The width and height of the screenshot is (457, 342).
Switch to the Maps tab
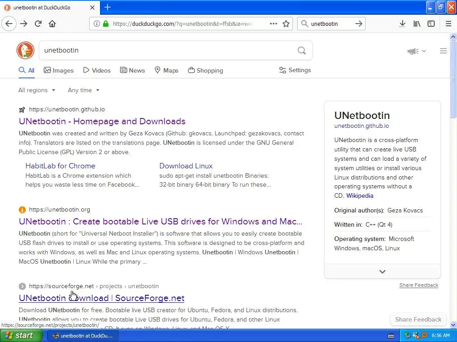[166, 70]
